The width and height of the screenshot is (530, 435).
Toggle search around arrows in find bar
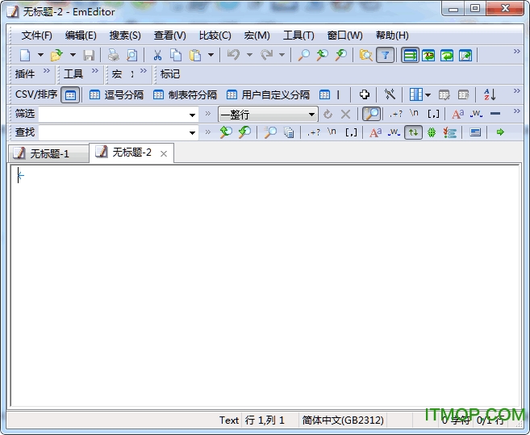413,132
